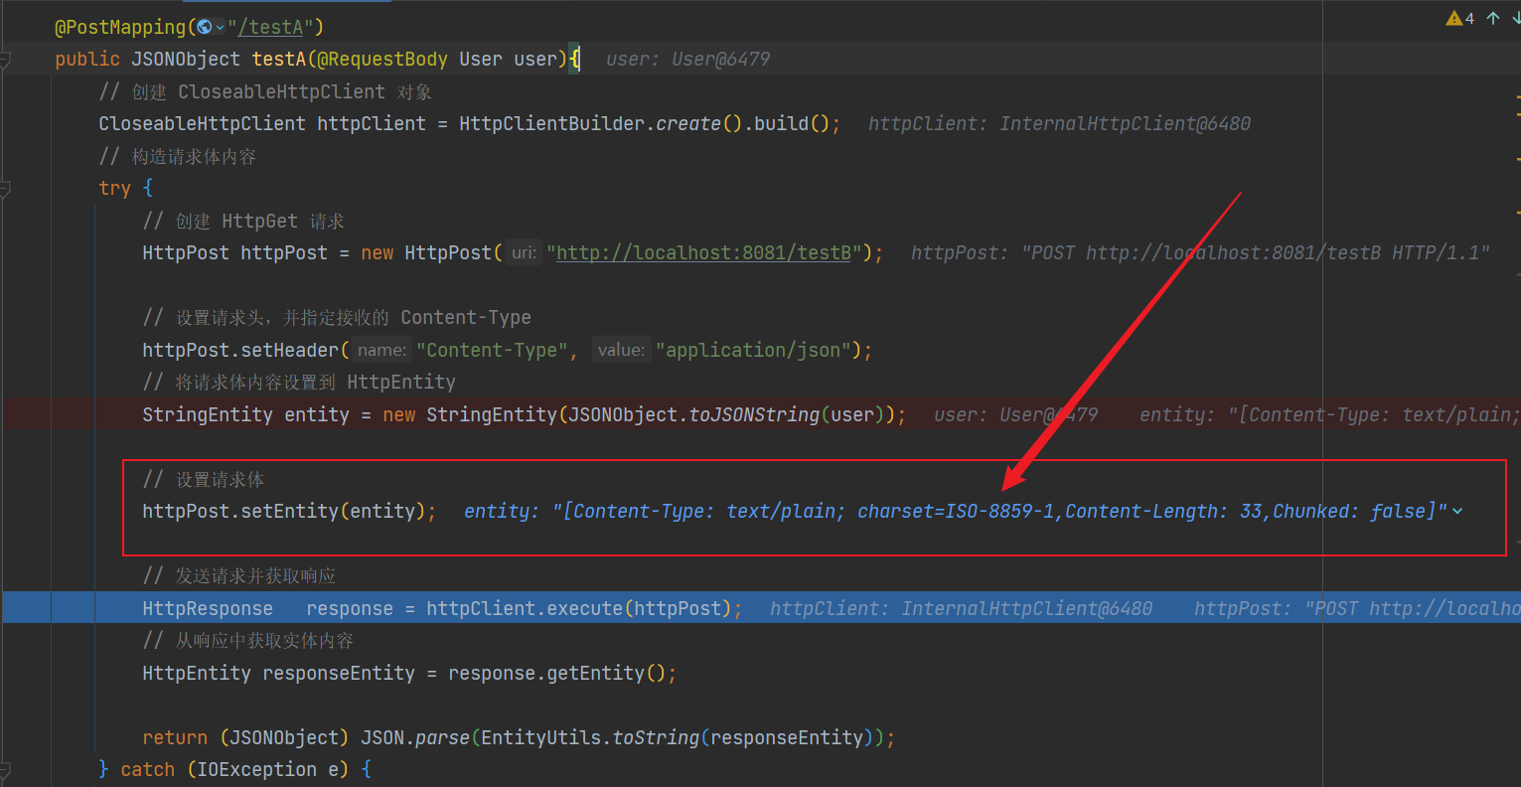This screenshot has height=787, width=1521.
Task: Expand the entity value via its trailing chevron
Action: click(1457, 511)
